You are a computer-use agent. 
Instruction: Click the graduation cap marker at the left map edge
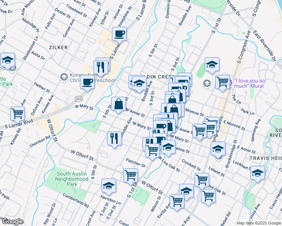[8, 60]
